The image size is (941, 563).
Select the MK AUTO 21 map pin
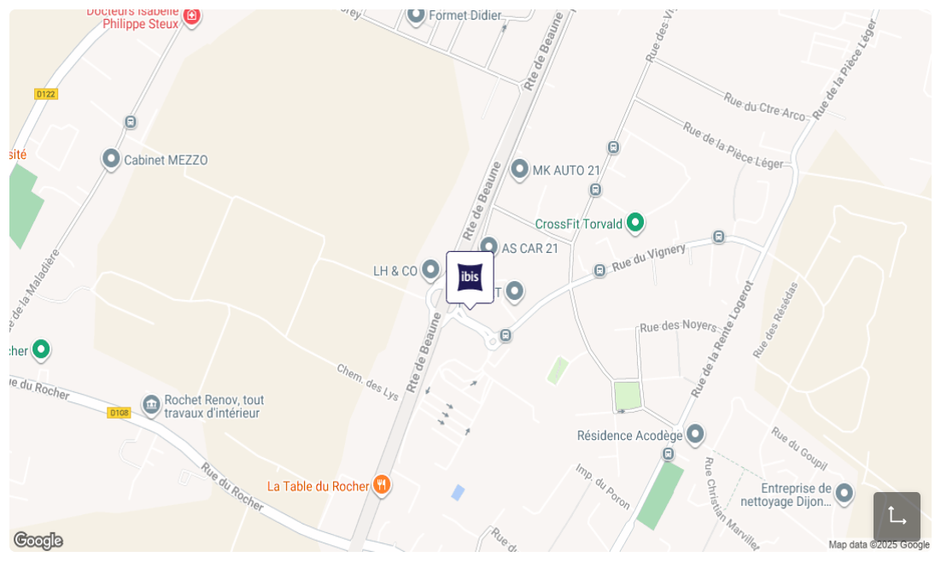(x=520, y=170)
